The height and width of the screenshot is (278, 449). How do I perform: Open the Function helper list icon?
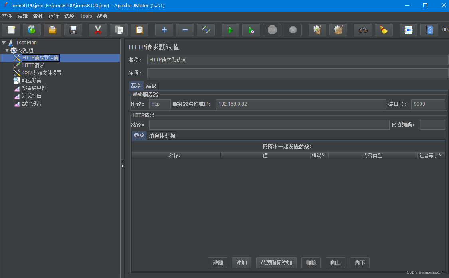point(408,30)
